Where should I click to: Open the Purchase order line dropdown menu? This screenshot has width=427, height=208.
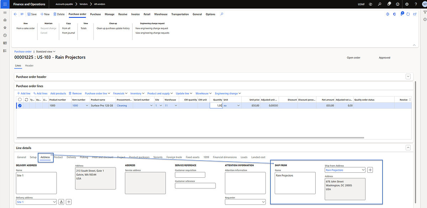[x=98, y=93]
